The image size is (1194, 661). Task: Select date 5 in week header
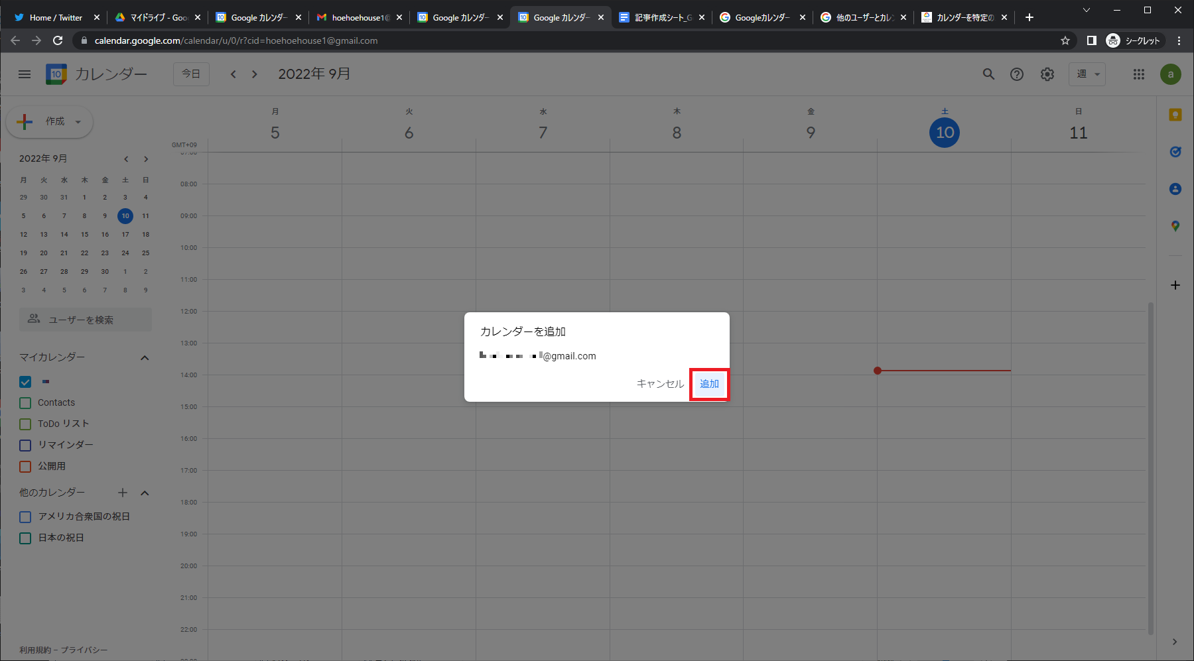pos(275,133)
